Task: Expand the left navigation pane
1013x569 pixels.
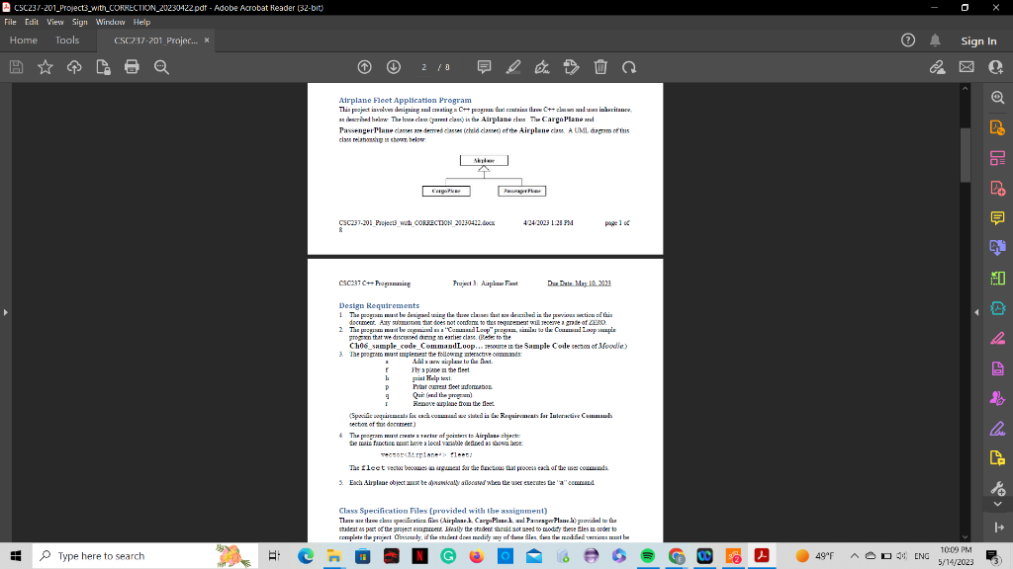Action: tap(6, 312)
